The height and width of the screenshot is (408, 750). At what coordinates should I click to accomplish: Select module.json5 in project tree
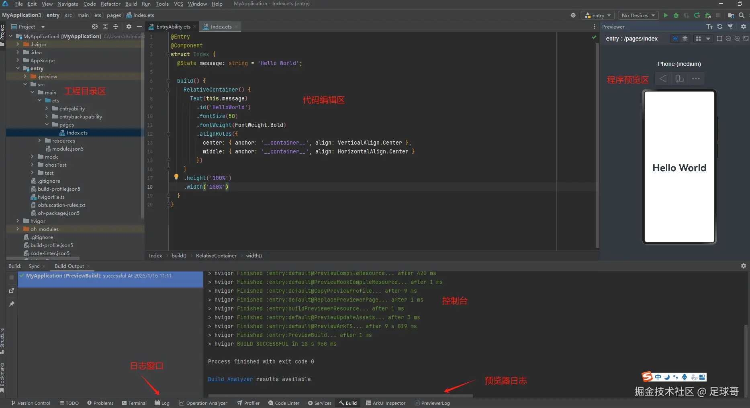[x=67, y=149]
